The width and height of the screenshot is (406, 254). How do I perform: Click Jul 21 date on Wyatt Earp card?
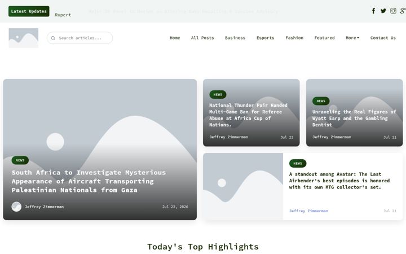pyautogui.click(x=390, y=137)
